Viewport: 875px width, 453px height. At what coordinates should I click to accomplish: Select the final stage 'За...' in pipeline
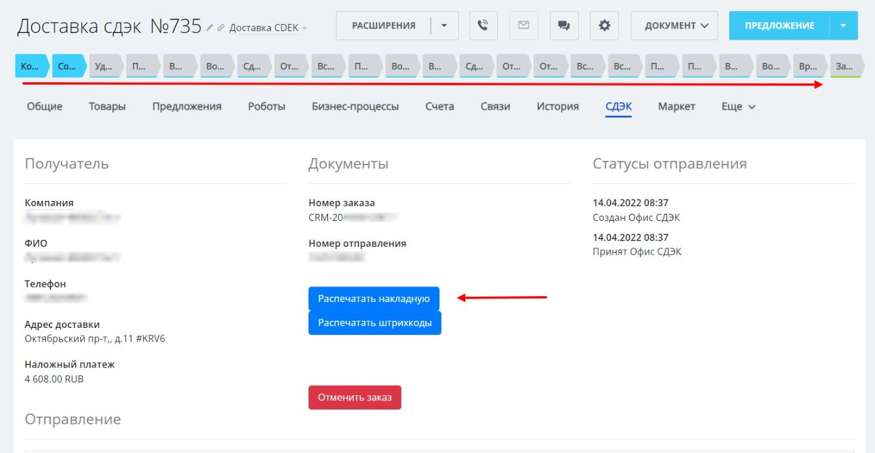coord(845,66)
